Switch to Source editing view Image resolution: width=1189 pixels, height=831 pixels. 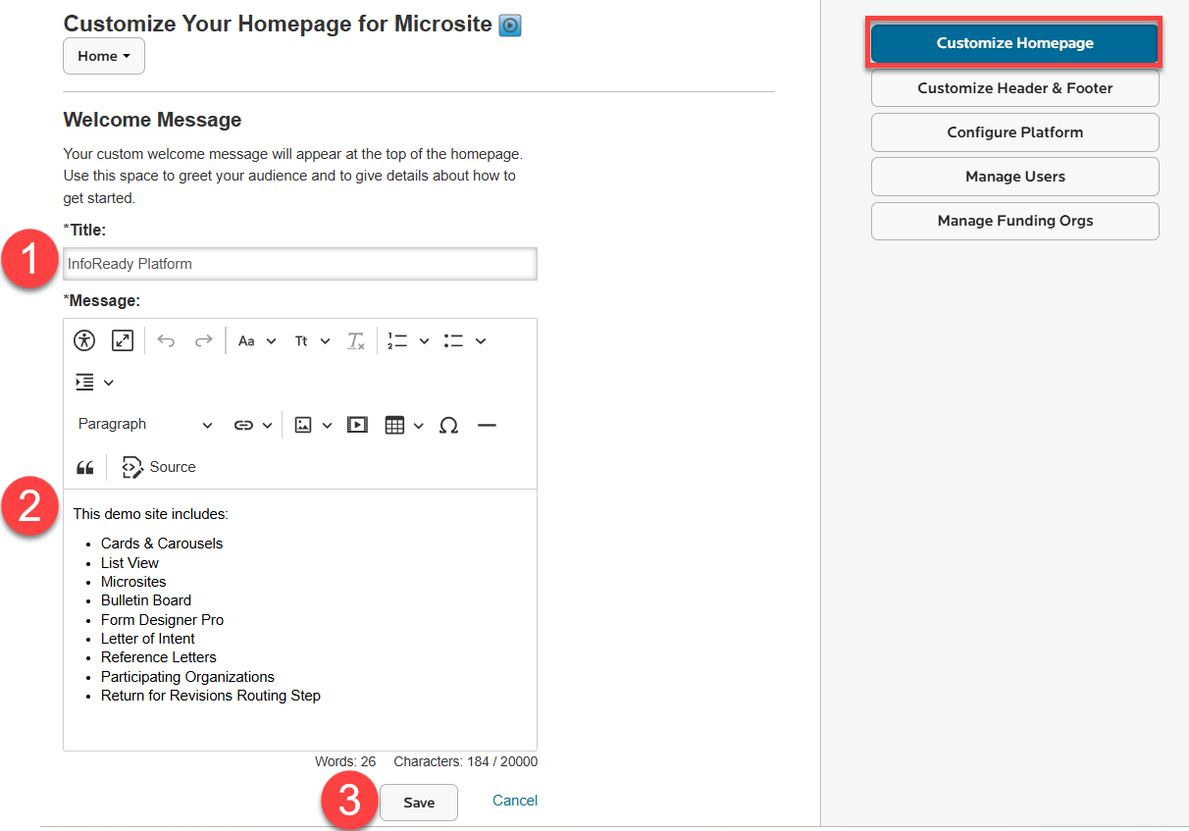pos(159,467)
